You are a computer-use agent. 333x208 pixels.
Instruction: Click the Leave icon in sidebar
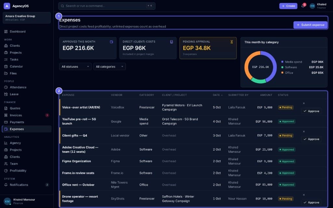coord(6,94)
